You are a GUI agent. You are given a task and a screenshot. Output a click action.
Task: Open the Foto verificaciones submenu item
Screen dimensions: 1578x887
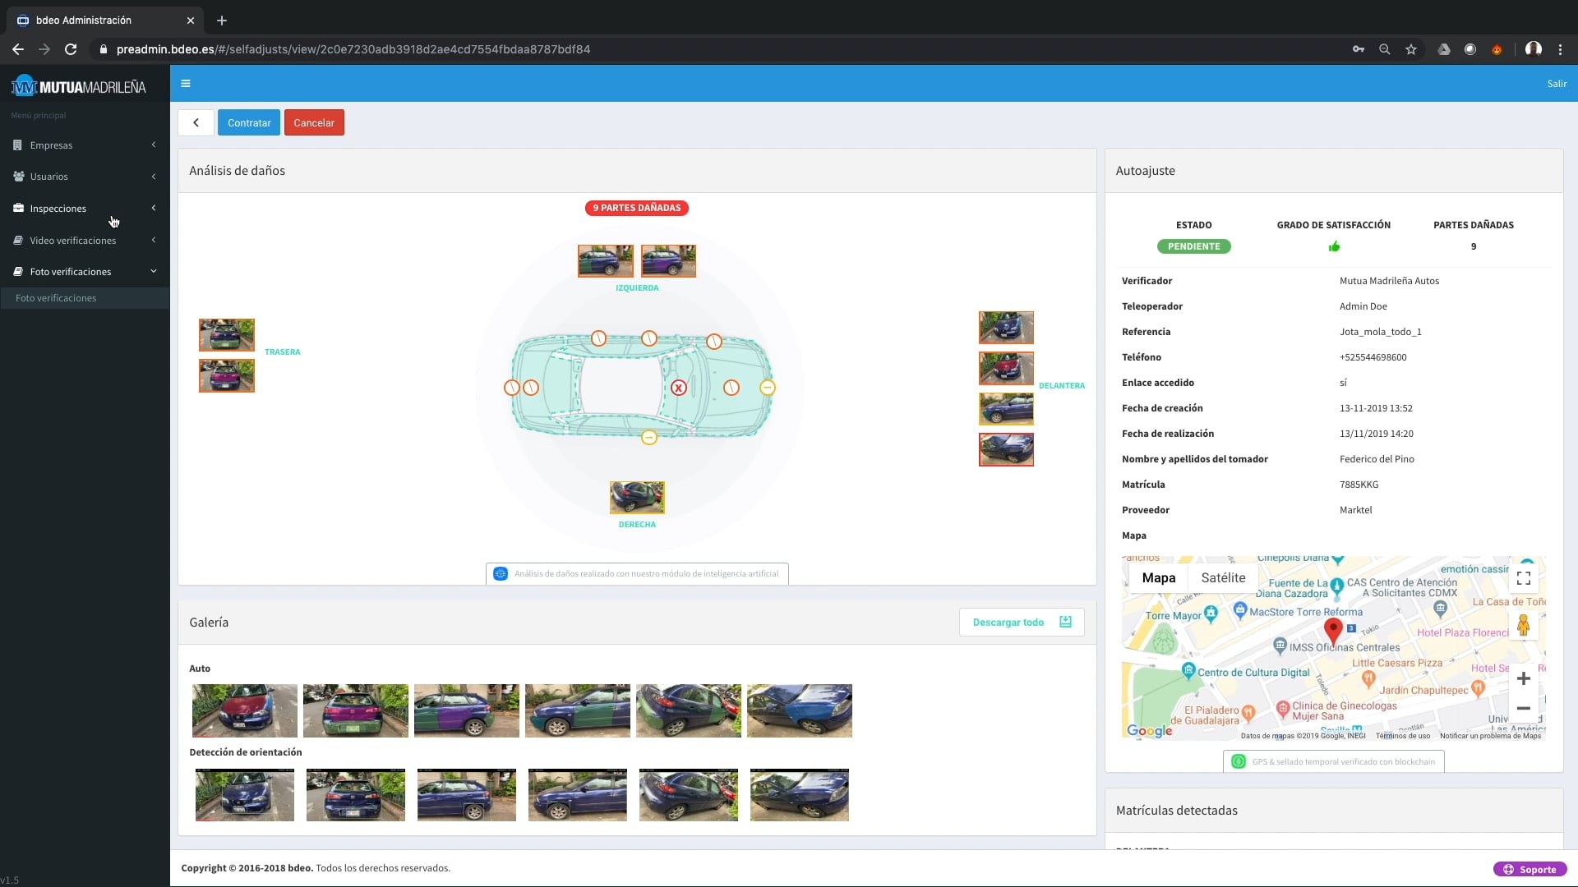point(56,298)
